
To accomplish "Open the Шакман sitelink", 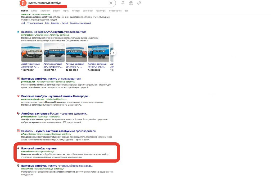I will pos(55,23).
